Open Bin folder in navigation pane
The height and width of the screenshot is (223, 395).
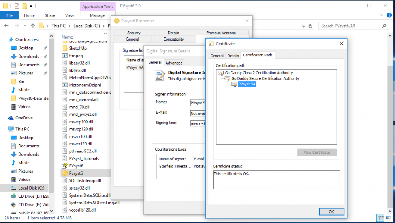pos(21,82)
